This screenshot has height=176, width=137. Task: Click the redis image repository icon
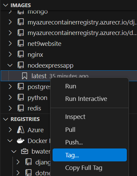[x=21, y=108]
